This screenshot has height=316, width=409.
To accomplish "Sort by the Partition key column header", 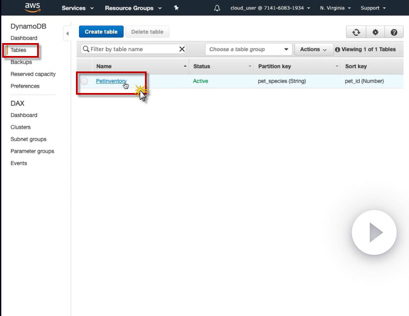I will click(x=298, y=66).
